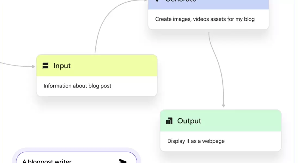
Task: Click "Display it as a webpage" description
Action: pyautogui.click(x=196, y=141)
